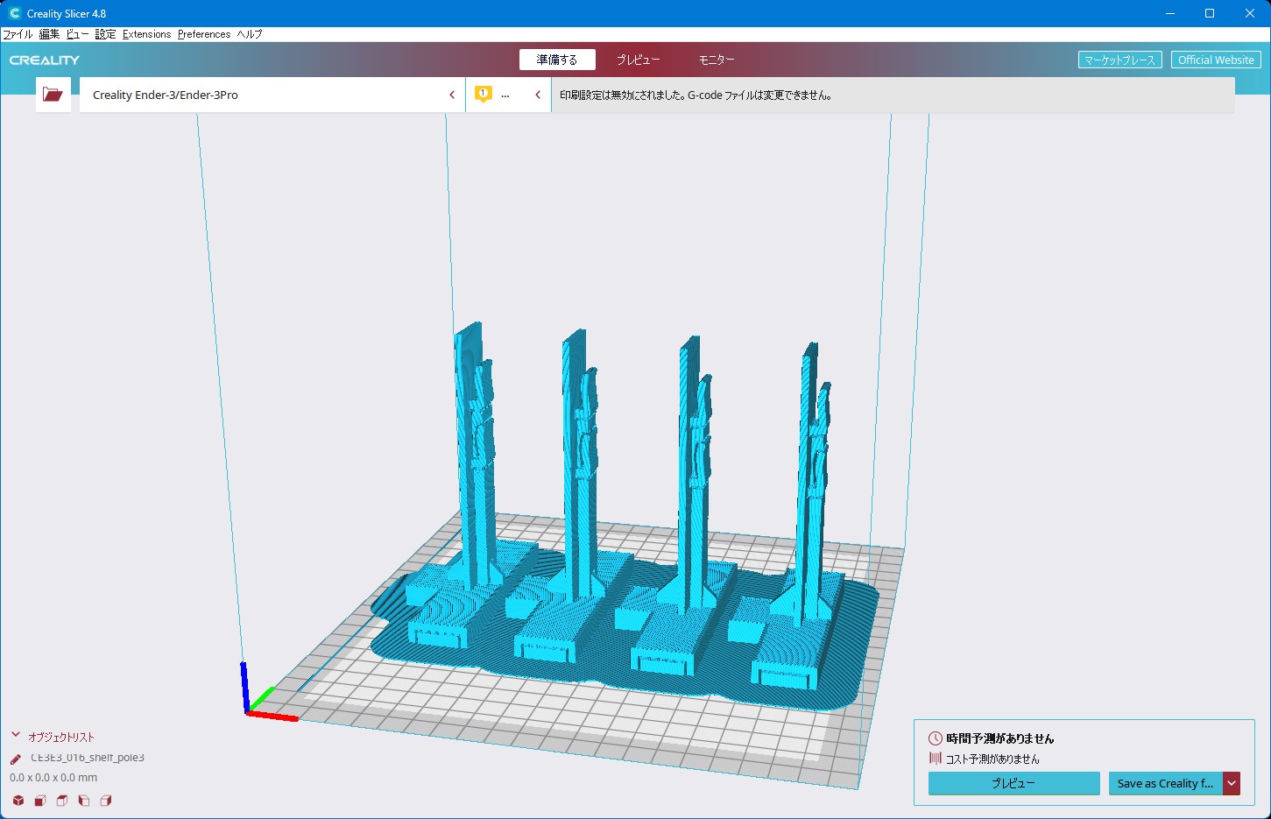The height and width of the screenshot is (819, 1271).
Task: Switch to the top view cube icon
Action: (62, 801)
